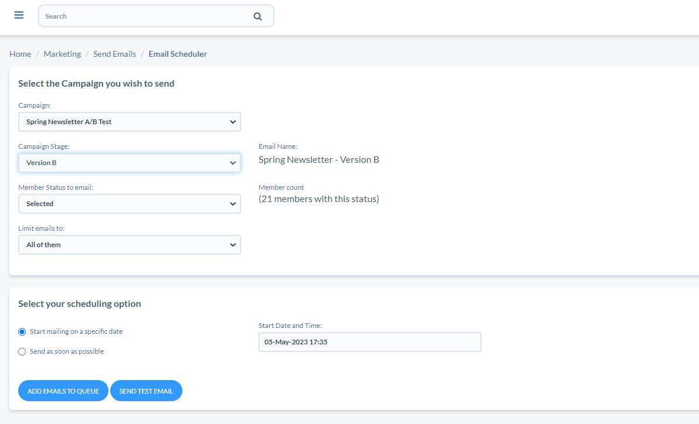
Task: Click the search magnifier icon
Action: (257, 16)
